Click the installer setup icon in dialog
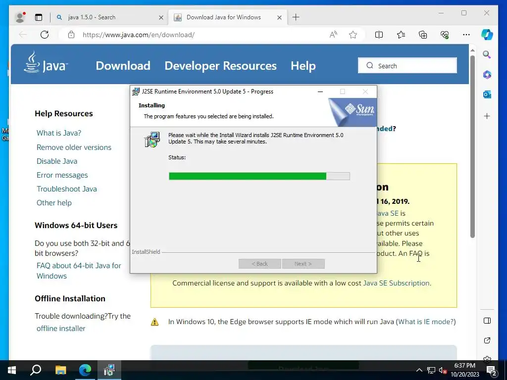This screenshot has width=507, height=380. tap(152, 140)
